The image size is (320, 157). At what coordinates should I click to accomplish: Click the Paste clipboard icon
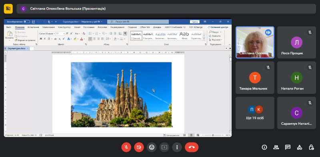tap(10, 34)
